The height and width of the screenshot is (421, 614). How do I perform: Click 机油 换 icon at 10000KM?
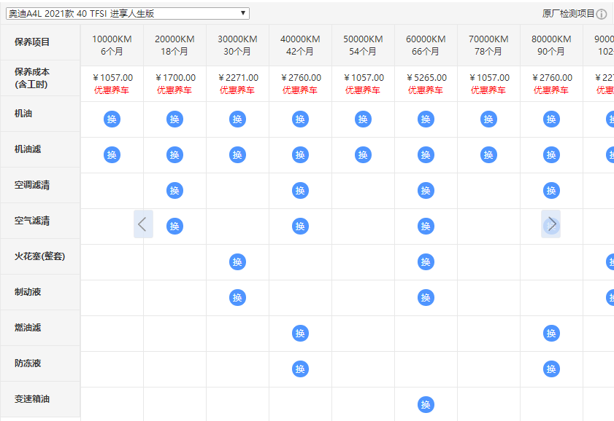[x=112, y=119]
